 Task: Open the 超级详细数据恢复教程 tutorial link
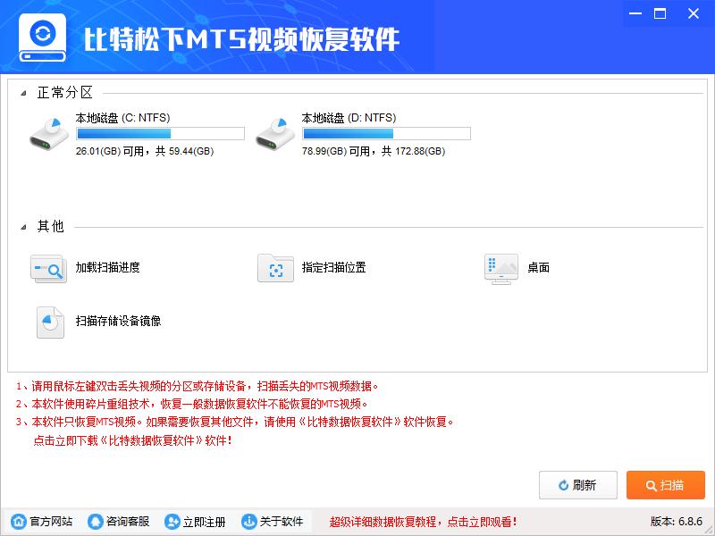pyautogui.click(x=423, y=522)
